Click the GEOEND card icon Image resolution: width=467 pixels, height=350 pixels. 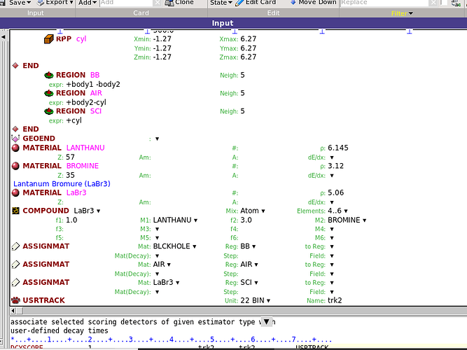coord(15,139)
